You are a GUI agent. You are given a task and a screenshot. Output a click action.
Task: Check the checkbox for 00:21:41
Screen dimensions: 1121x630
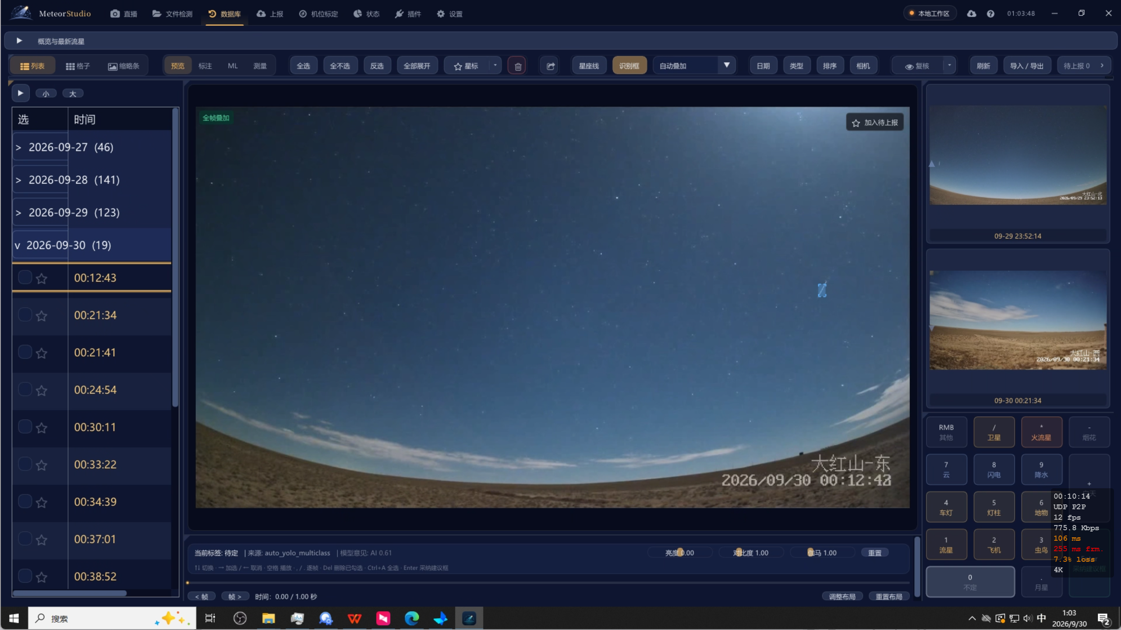coord(25,352)
